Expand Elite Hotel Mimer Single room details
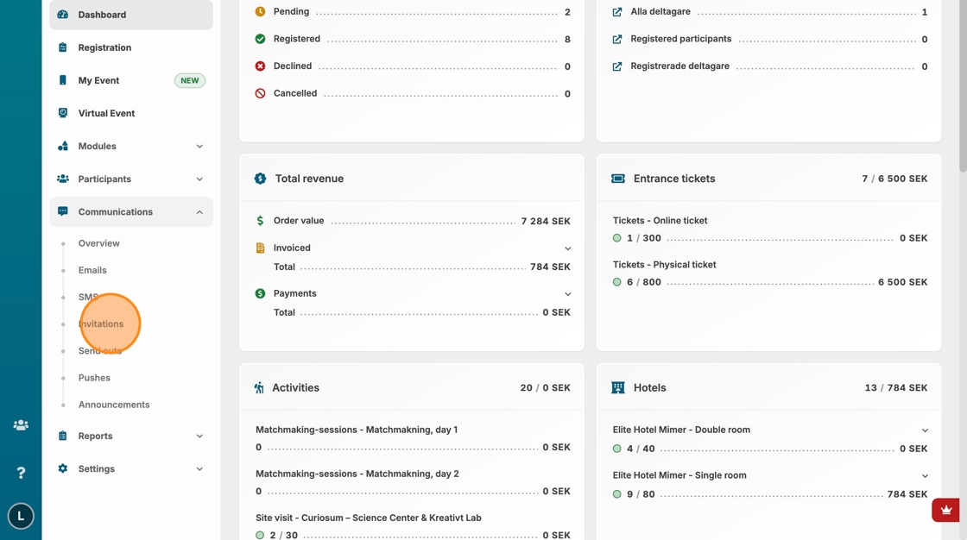The image size is (967, 540). pos(924,476)
